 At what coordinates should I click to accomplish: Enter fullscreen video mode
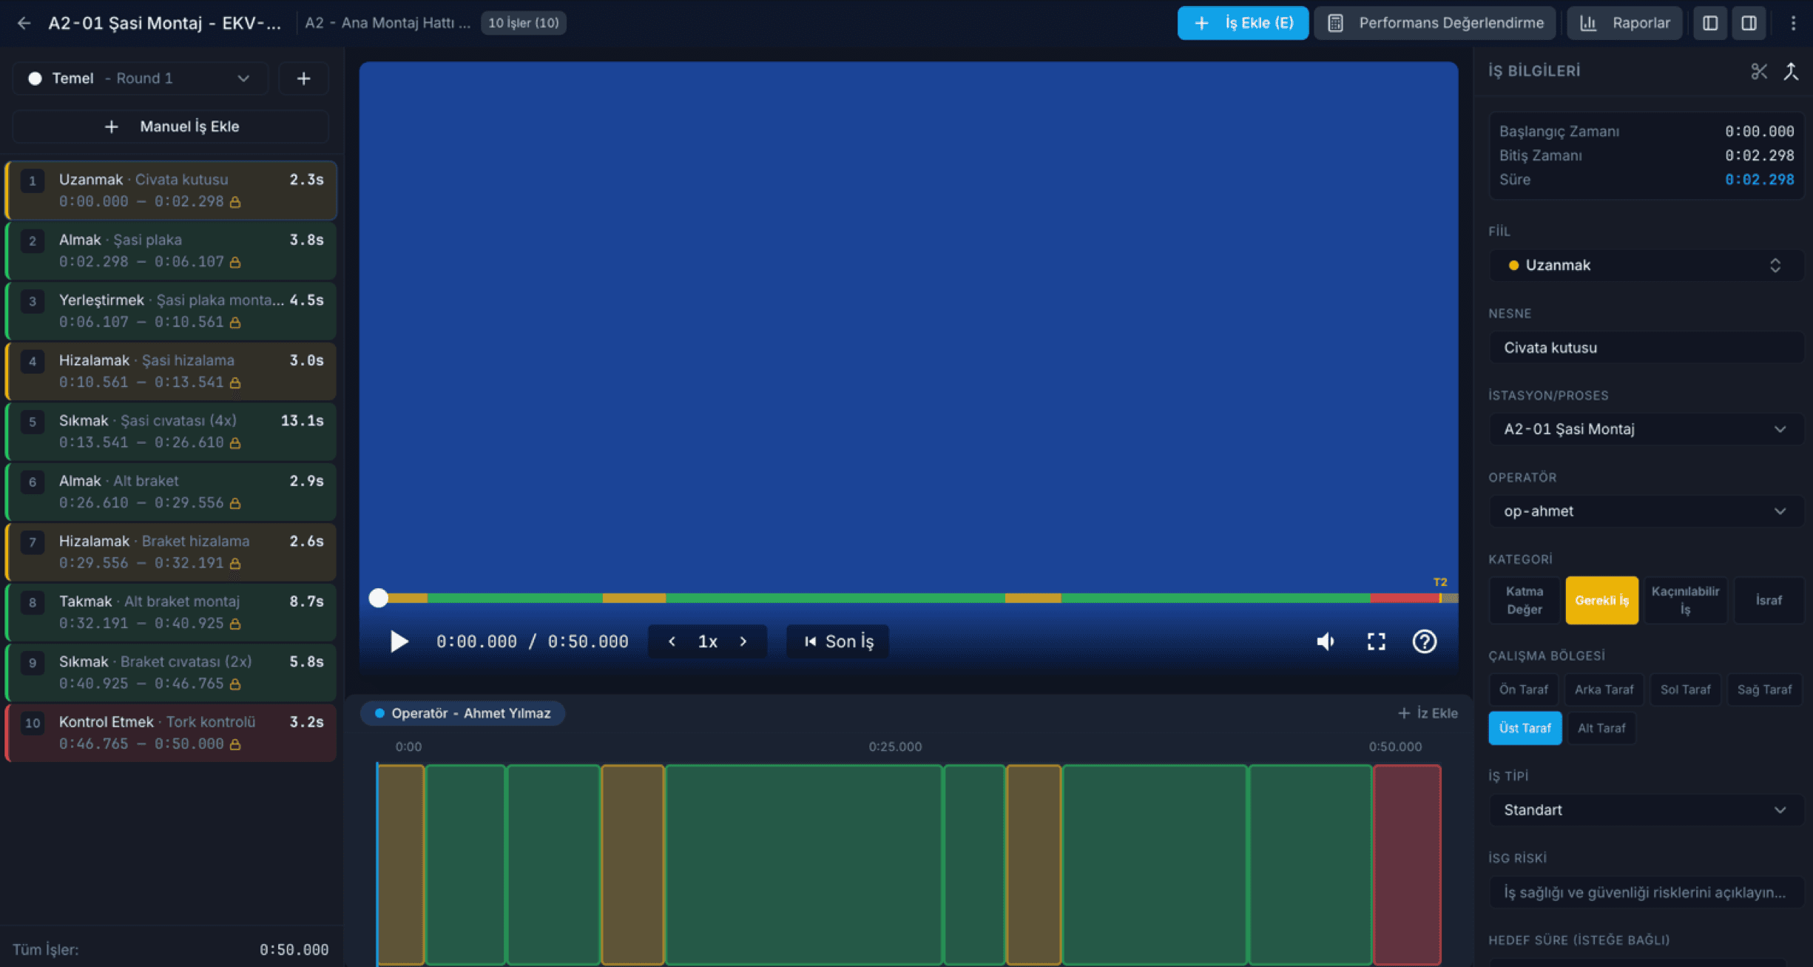coord(1376,641)
